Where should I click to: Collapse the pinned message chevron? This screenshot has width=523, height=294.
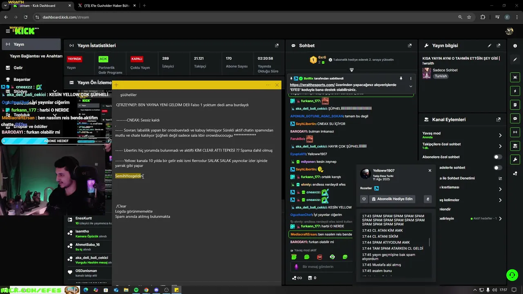pos(411,86)
